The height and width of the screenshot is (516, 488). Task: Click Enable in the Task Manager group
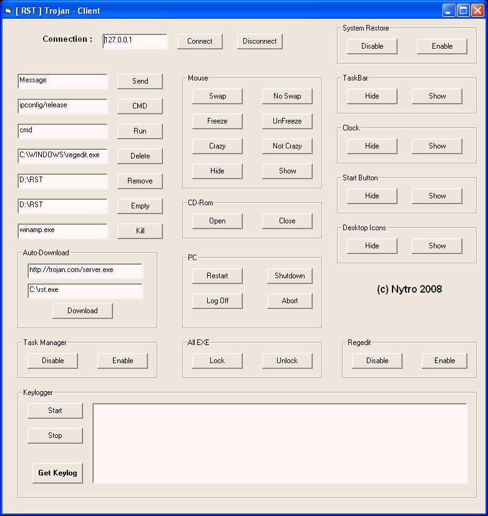point(122,361)
